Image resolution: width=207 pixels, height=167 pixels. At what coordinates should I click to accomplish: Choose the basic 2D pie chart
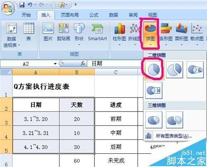click(154, 70)
